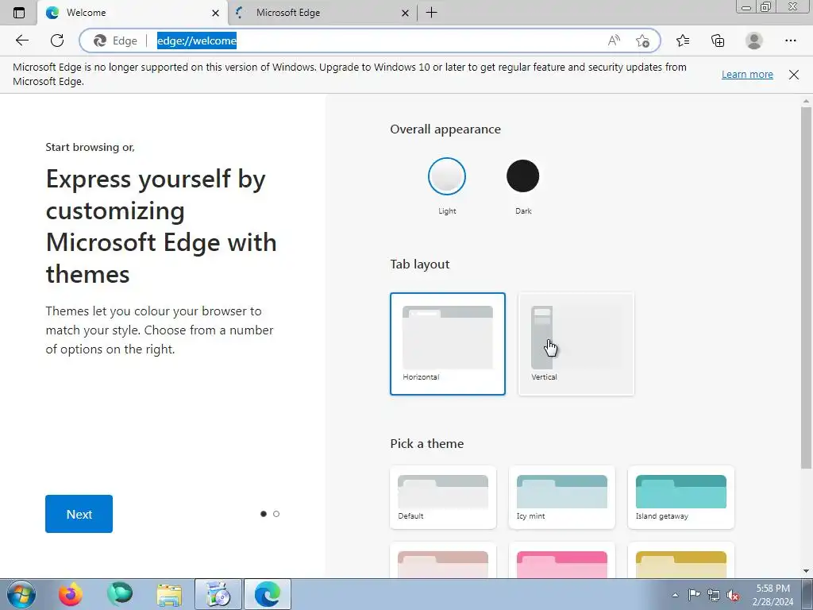Screen dimensions: 813x610
Task: Add this page to favorites star icon
Action: (x=642, y=41)
